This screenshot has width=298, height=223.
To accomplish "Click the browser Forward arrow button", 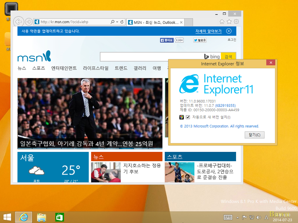I will pos(29,22).
